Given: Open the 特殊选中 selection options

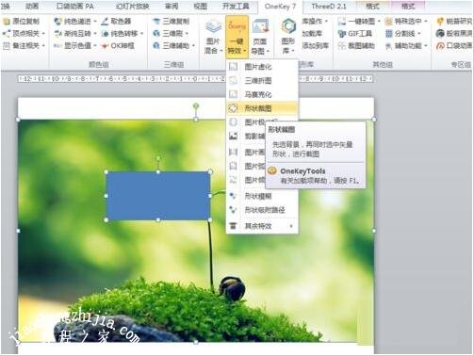Looking at the screenshot, I should point(406,22).
